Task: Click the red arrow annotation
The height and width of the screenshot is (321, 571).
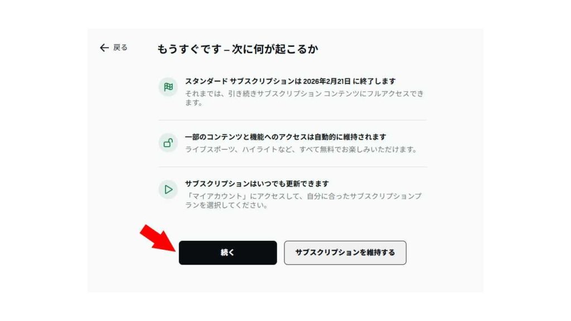Action: [158, 237]
